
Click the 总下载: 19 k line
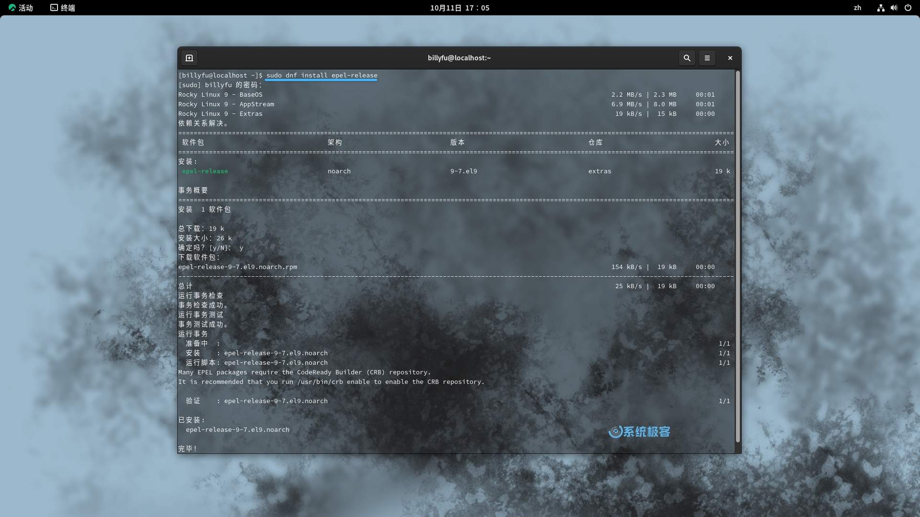(201, 229)
